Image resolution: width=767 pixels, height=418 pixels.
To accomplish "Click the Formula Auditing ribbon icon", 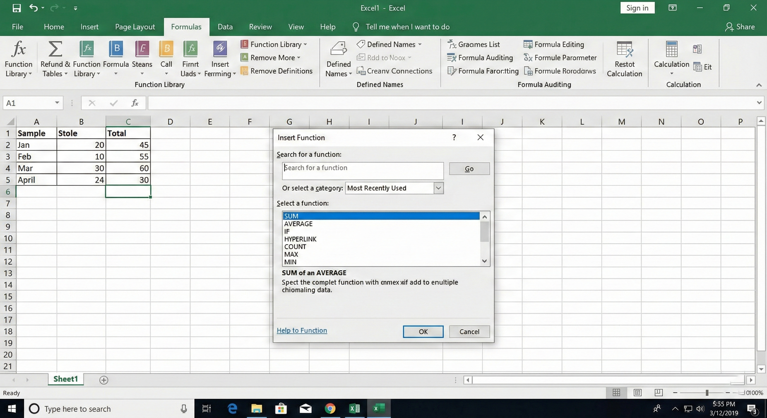I will 451,57.
